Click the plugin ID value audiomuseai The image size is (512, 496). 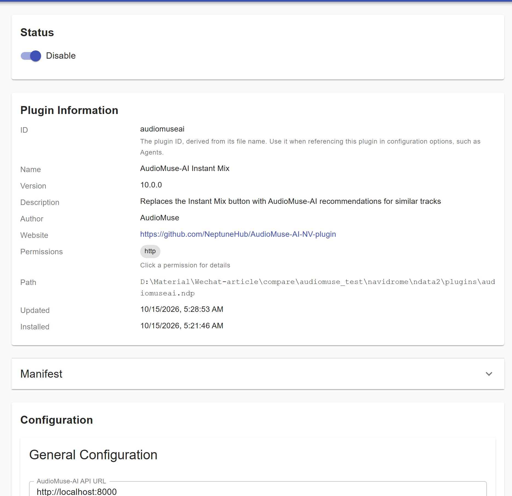coord(162,129)
